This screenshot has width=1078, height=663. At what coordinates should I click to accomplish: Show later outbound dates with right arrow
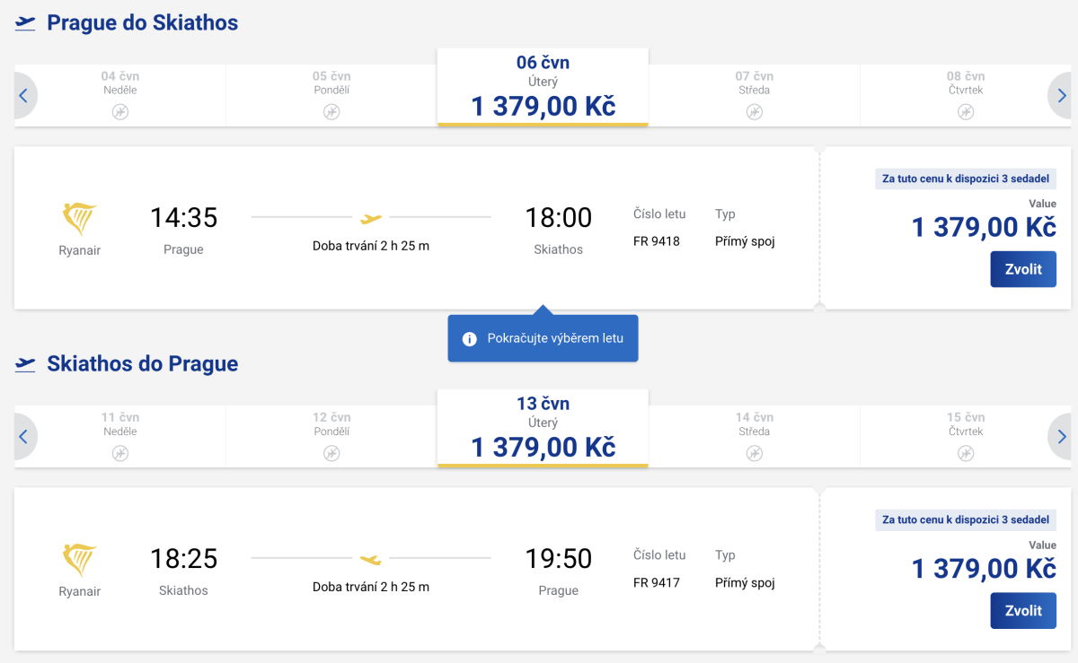[1062, 95]
